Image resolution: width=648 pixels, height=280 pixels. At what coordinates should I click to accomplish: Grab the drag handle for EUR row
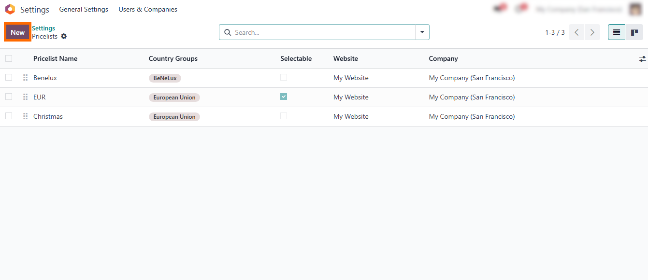pyautogui.click(x=25, y=97)
